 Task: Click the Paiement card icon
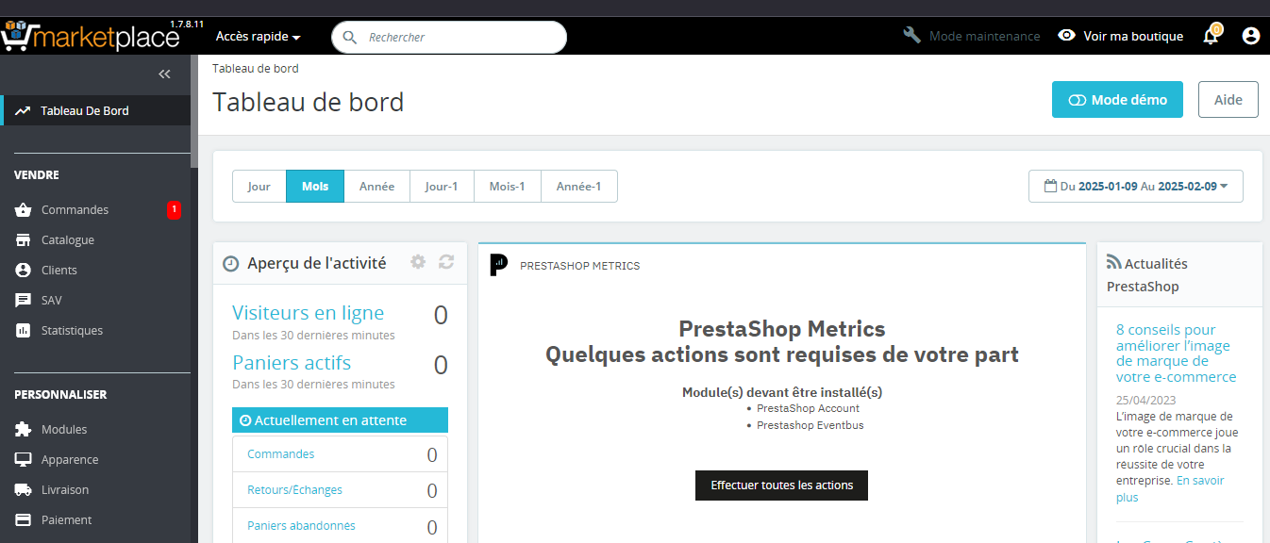23,519
